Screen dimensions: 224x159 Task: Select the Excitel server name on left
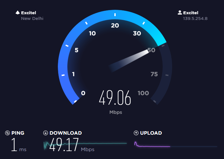29,13
